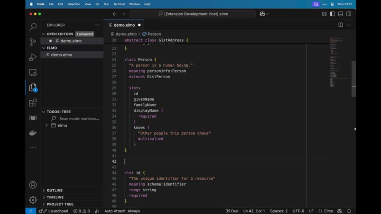
Task: Click the code minimap
Action: point(340,62)
